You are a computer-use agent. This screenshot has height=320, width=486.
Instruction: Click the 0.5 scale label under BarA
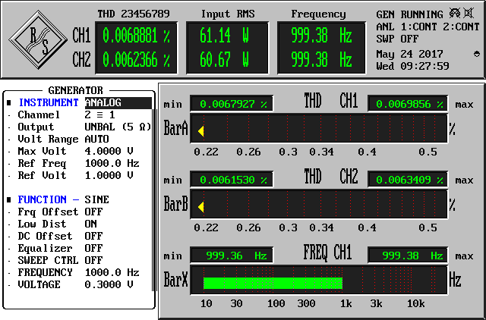pos(428,152)
